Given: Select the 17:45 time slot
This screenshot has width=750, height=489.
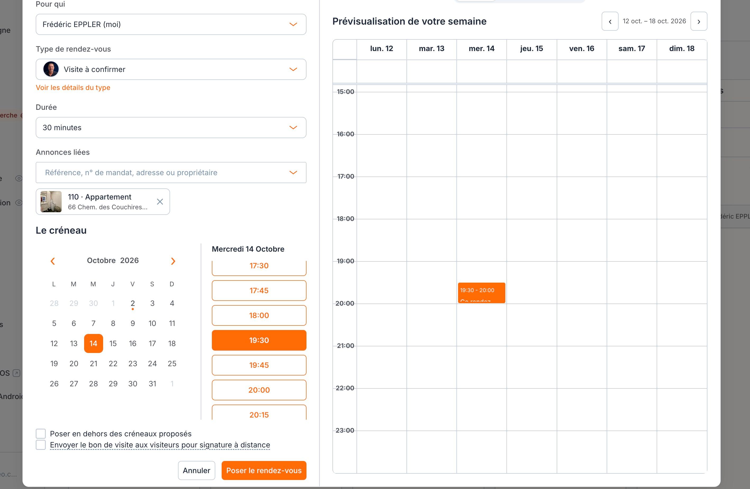Looking at the screenshot, I should [x=259, y=290].
